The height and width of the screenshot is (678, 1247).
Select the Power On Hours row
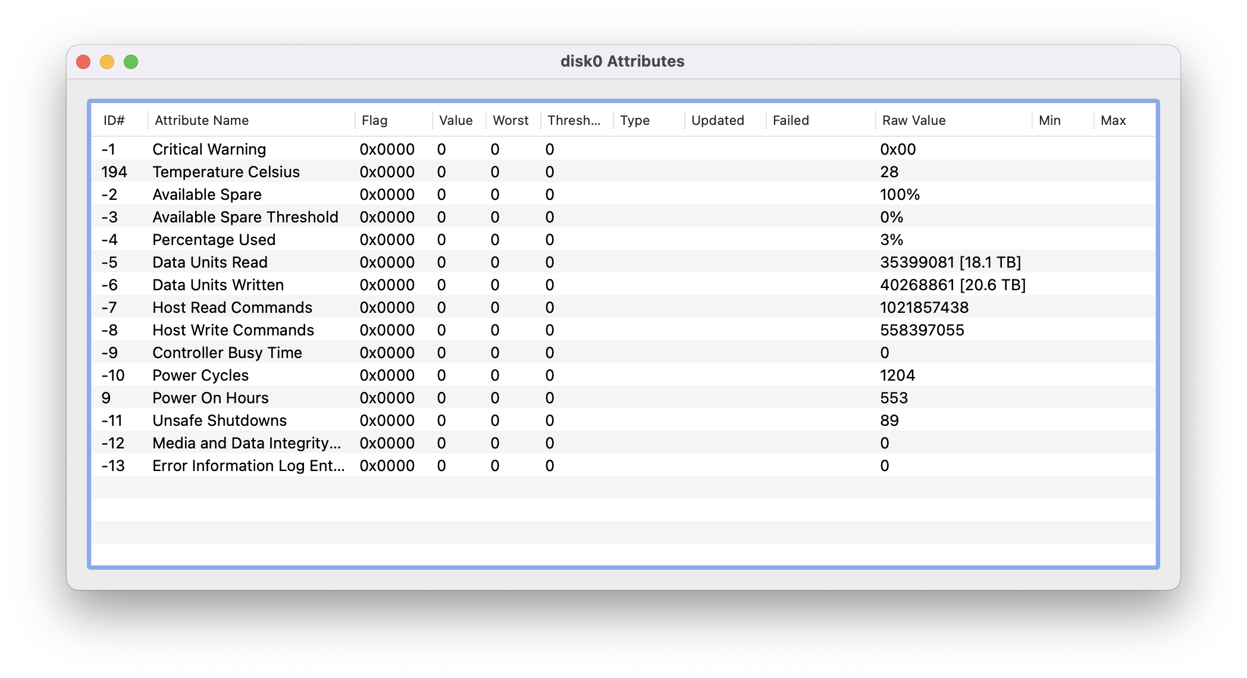pos(210,398)
